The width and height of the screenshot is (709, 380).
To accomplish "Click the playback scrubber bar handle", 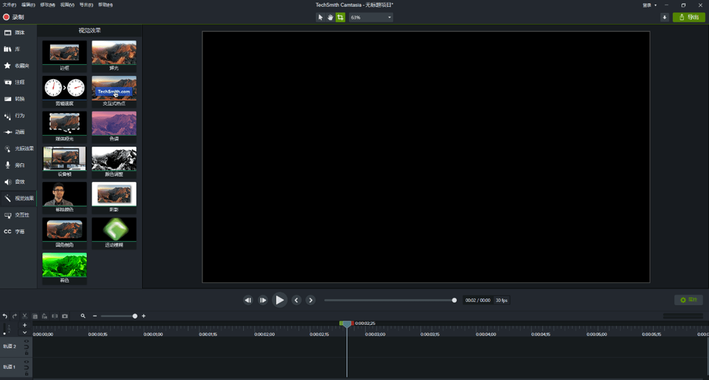I will click(454, 300).
